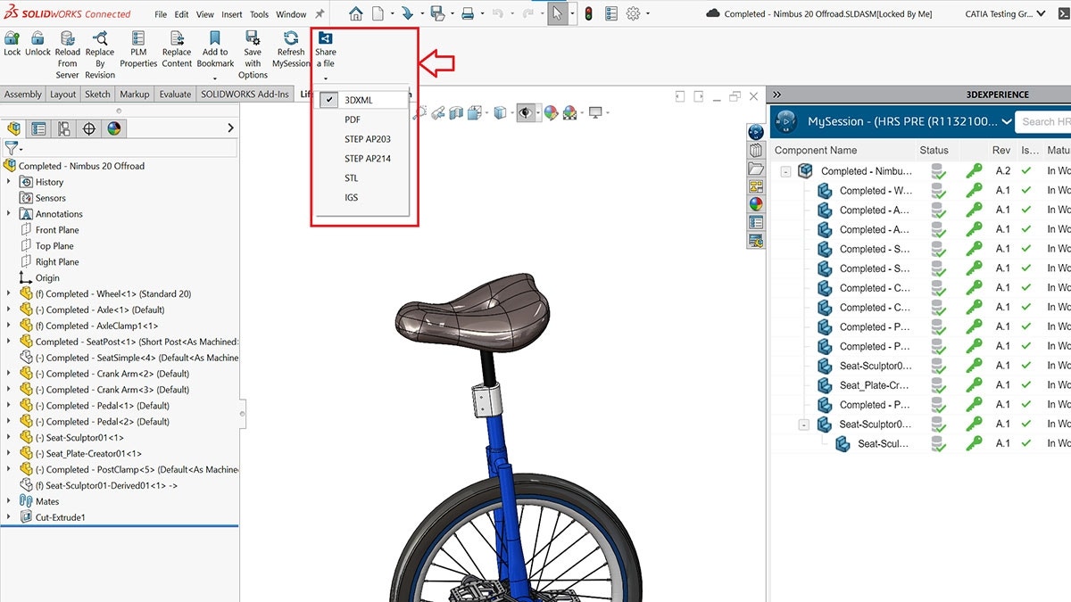Open the Share a file dropdown arrow
This screenshot has height=602, width=1071.
[x=326, y=78]
